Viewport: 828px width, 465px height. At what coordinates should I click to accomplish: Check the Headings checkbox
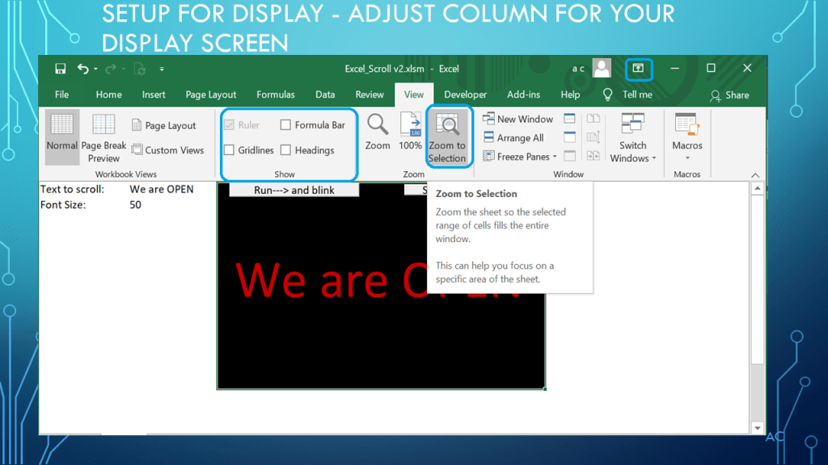click(286, 150)
